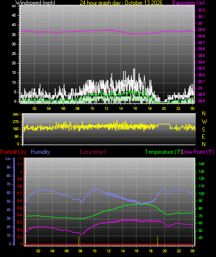Click the 1.1 rainfall axis value
The height and width of the screenshot is (257, 216).
click(x=20, y=164)
